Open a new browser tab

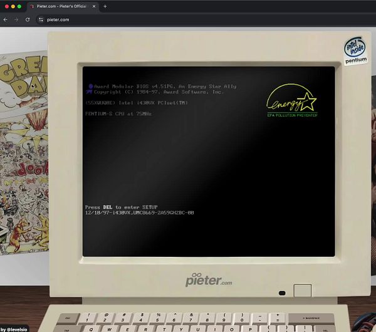[x=105, y=6]
